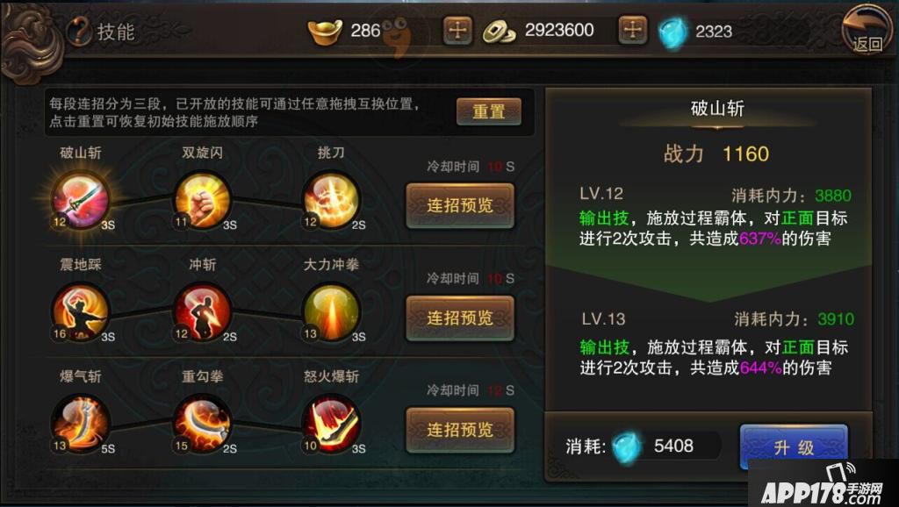Click the blue spirit orb currency icon
Screen dimensions: 899x507
672,32
